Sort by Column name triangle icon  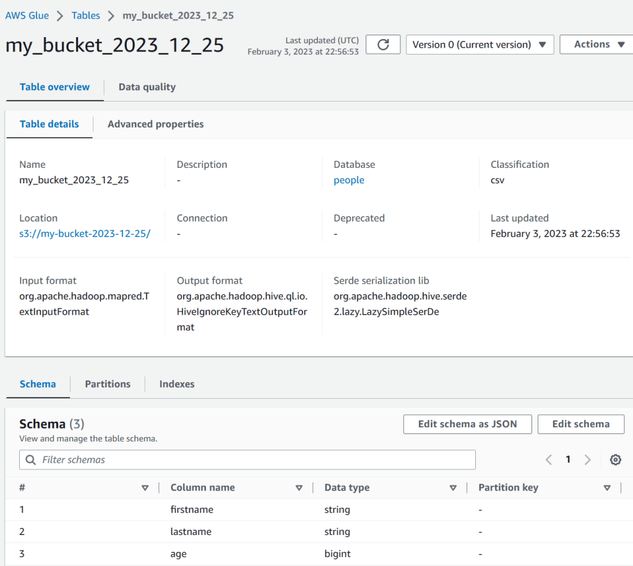click(299, 488)
